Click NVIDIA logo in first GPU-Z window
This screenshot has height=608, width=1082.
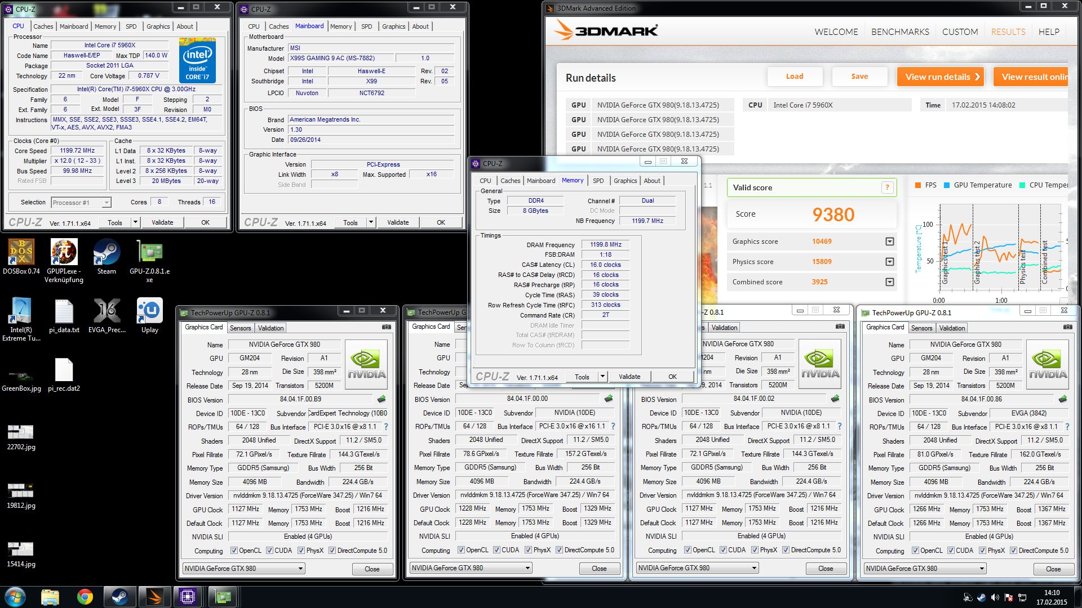point(366,364)
